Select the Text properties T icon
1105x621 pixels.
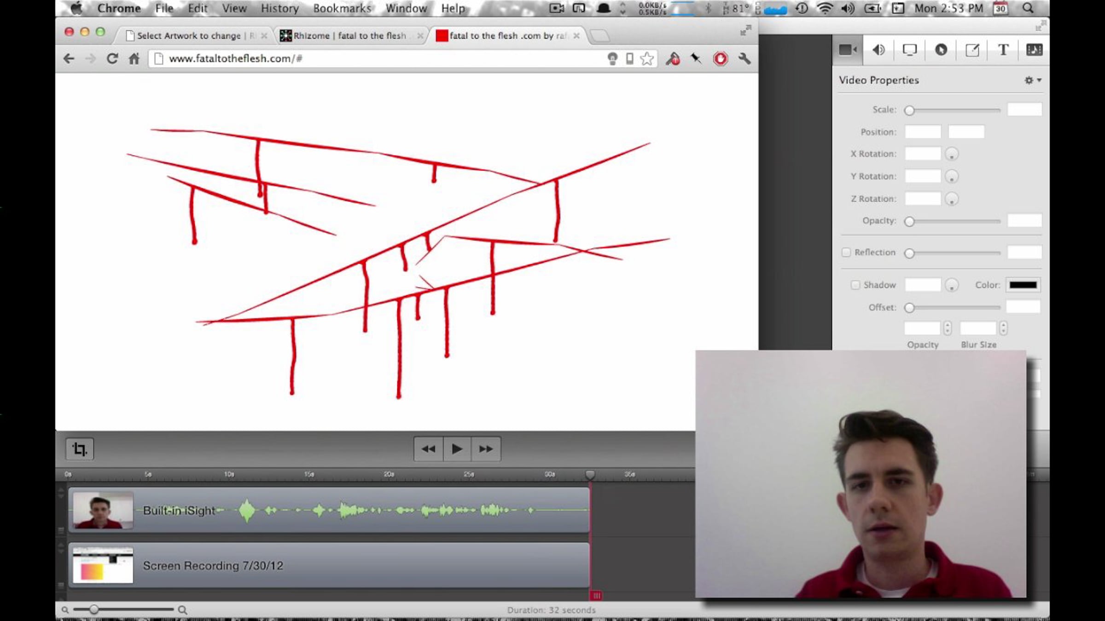pos(1003,50)
